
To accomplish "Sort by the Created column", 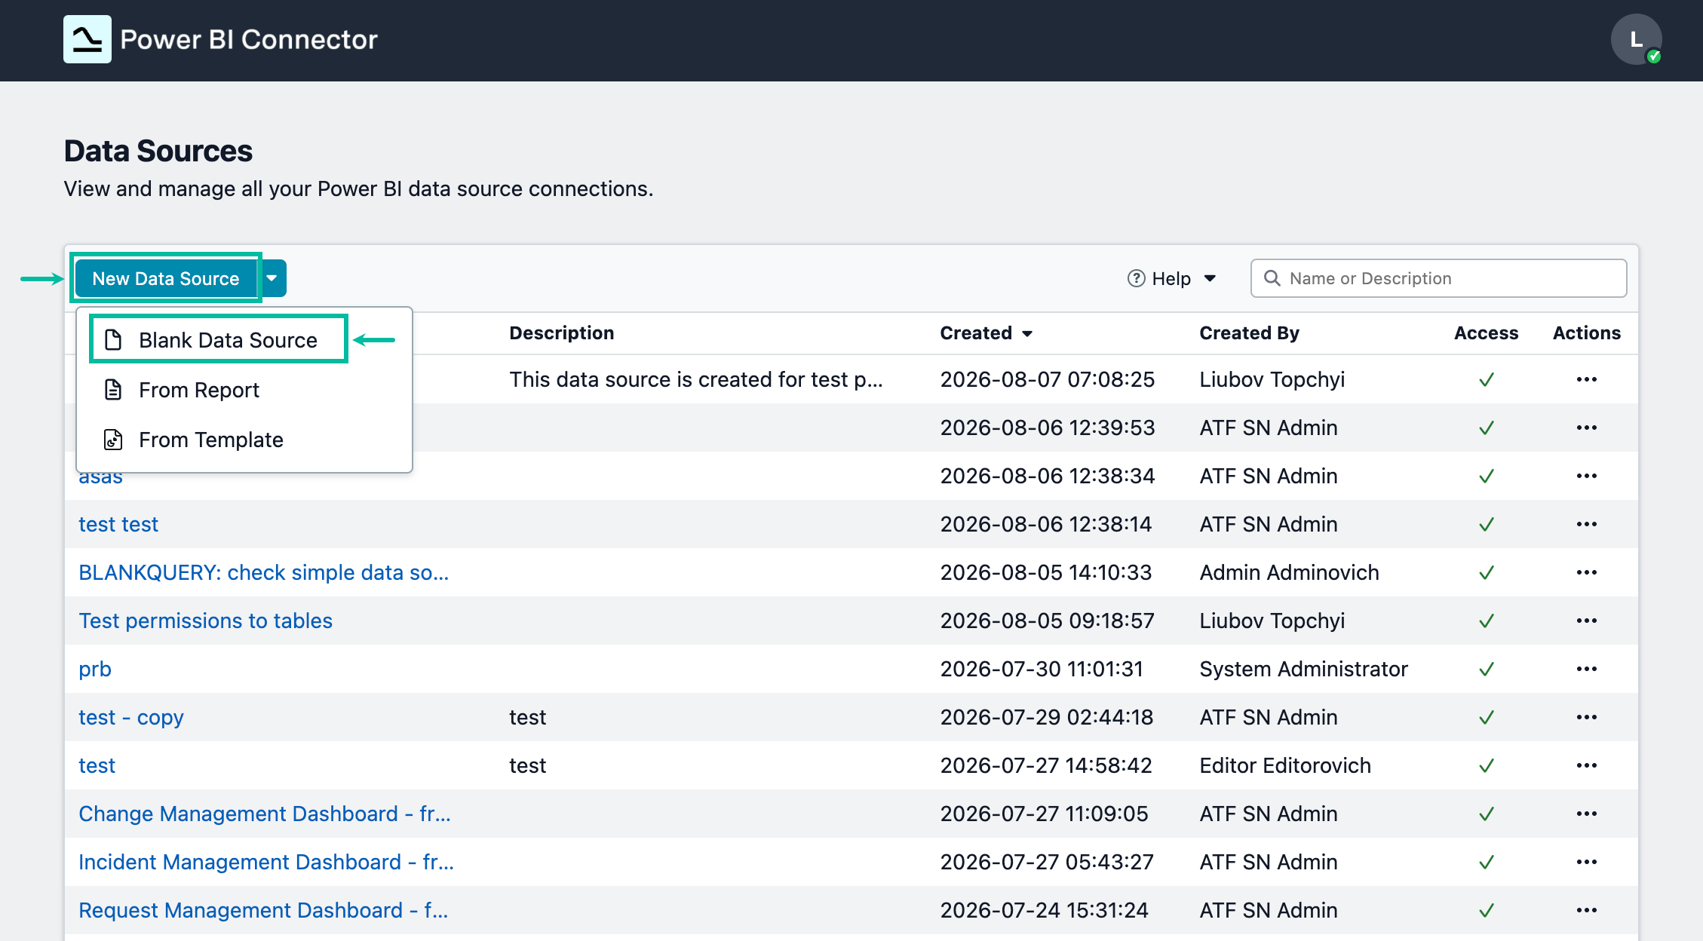I will coord(986,333).
